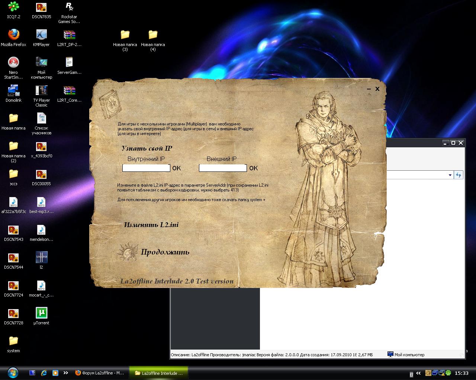Select the DSC00055 image file
The image size is (476, 380).
click(x=41, y=177)
